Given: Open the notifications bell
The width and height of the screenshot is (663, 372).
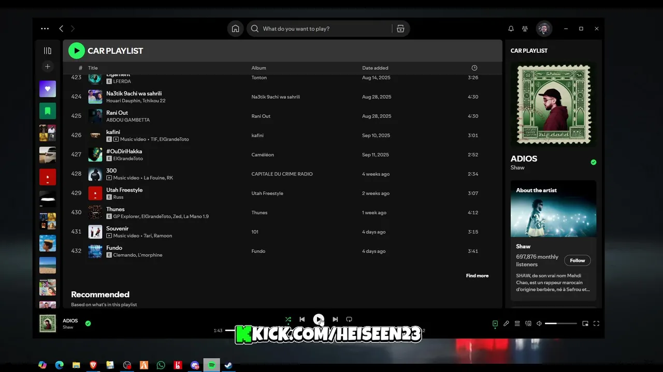Looking at the screenshot, I should 511,29.
